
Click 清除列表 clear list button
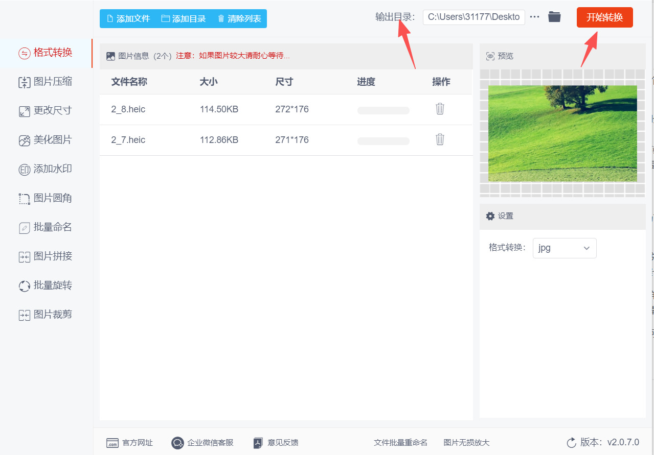coord(239,19)
